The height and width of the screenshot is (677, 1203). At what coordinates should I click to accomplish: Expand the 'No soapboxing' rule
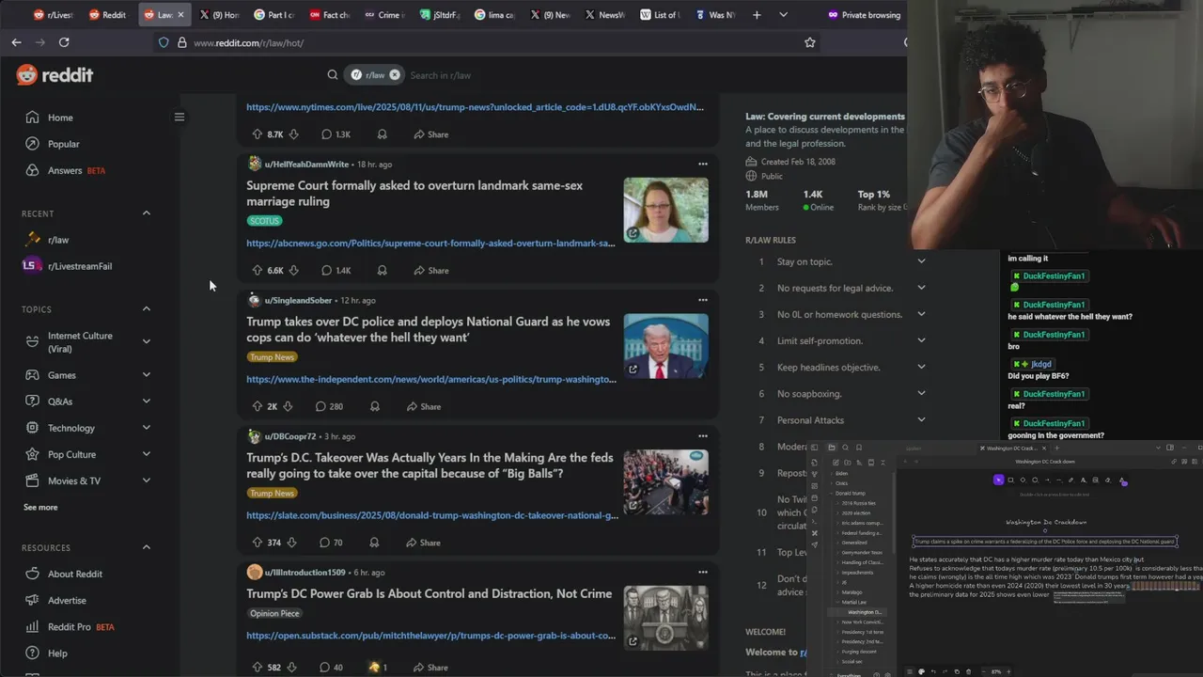click(921, 393)
